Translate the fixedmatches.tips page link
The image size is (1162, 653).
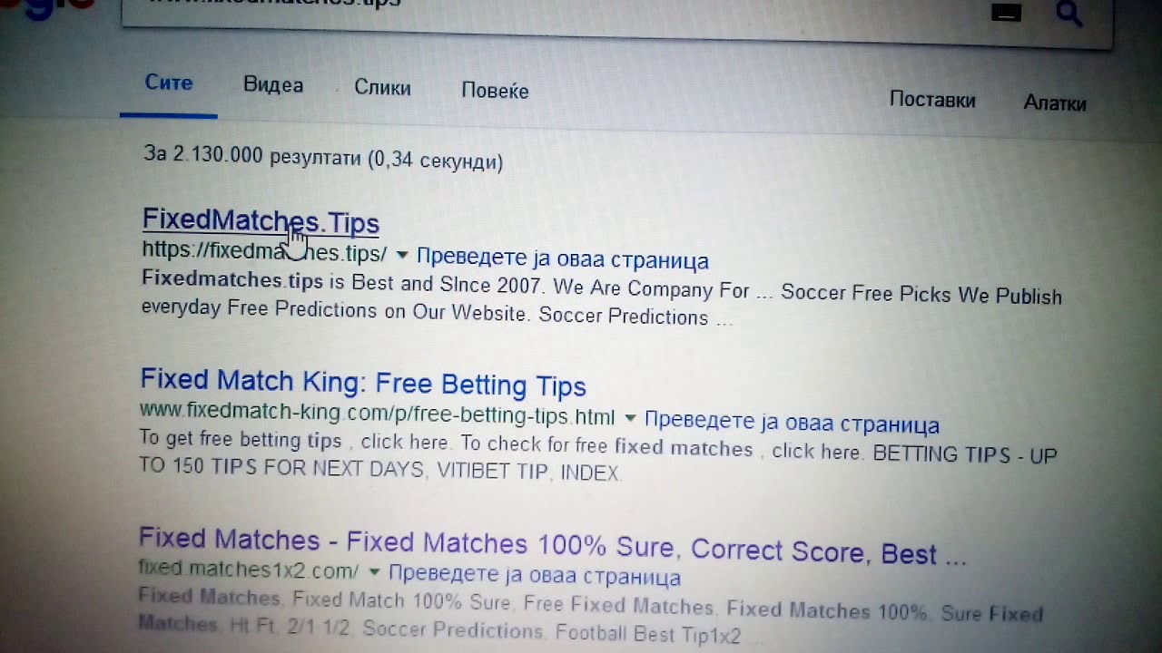pos(562,259)
